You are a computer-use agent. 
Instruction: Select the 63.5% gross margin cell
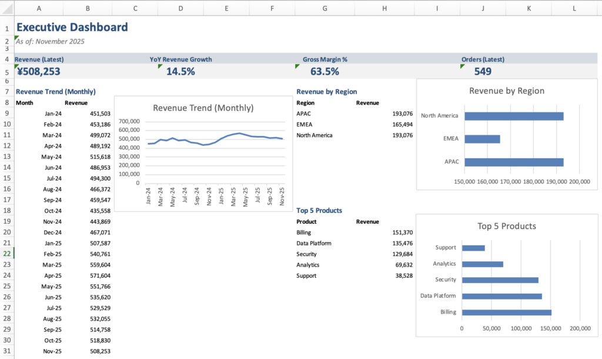(325, 72)
